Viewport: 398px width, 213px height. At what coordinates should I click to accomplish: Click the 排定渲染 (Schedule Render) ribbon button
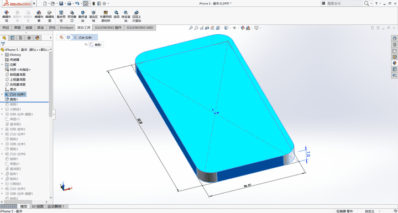coord(125,17)
